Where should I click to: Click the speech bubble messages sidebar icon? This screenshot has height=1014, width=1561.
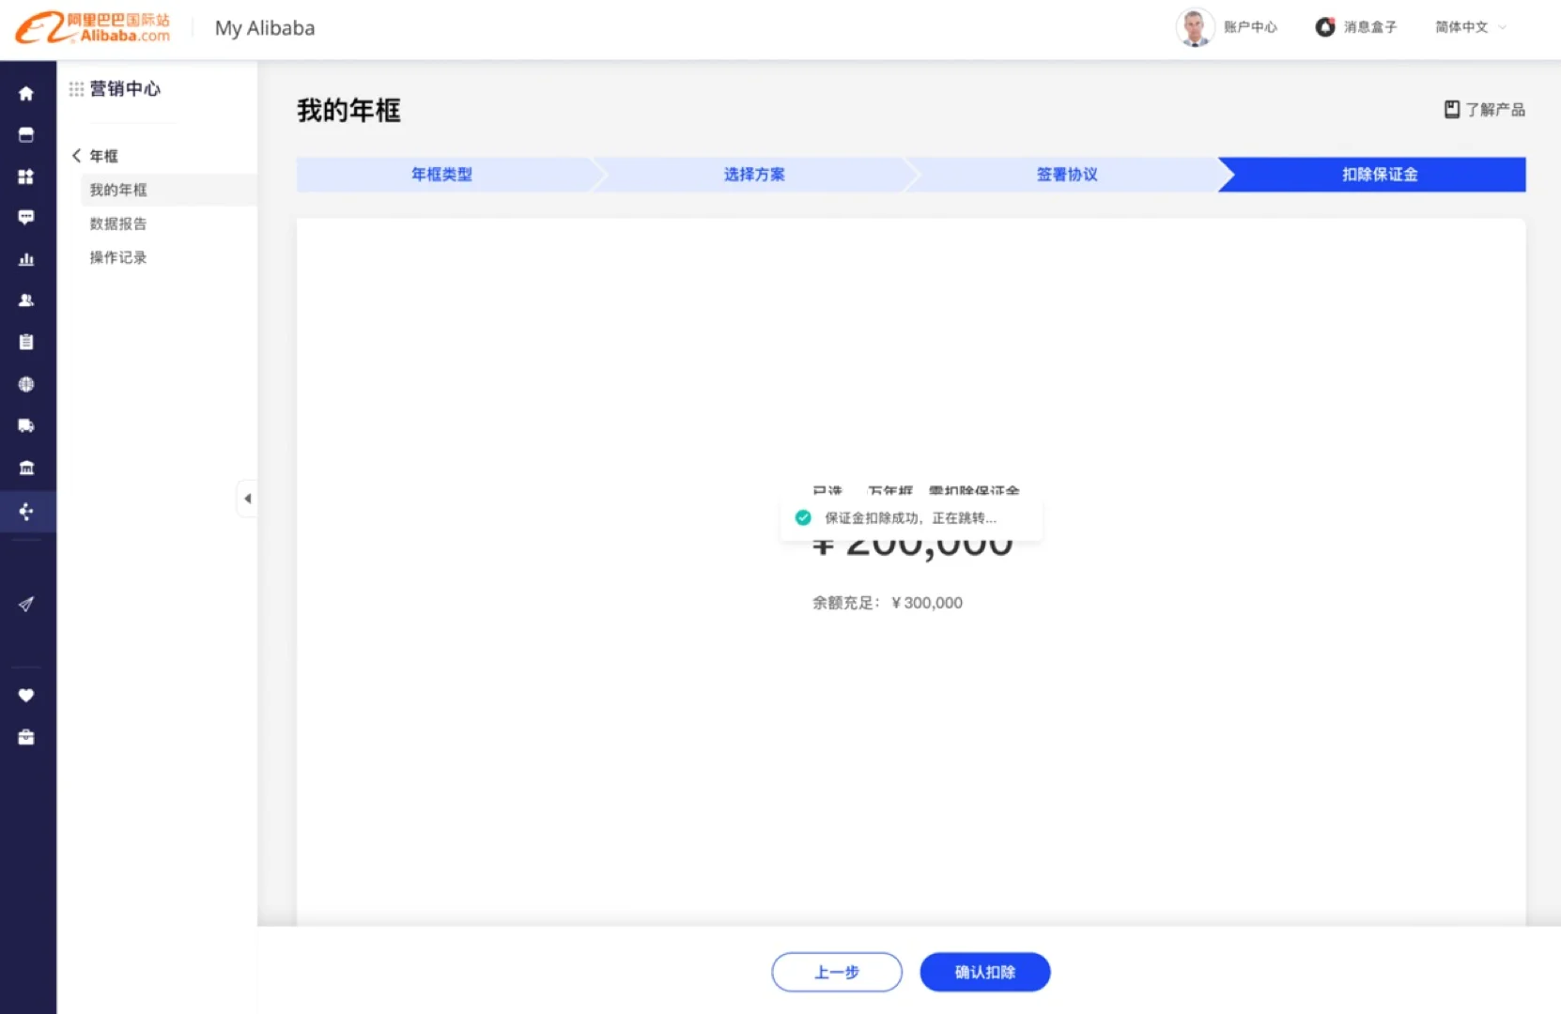26,218
